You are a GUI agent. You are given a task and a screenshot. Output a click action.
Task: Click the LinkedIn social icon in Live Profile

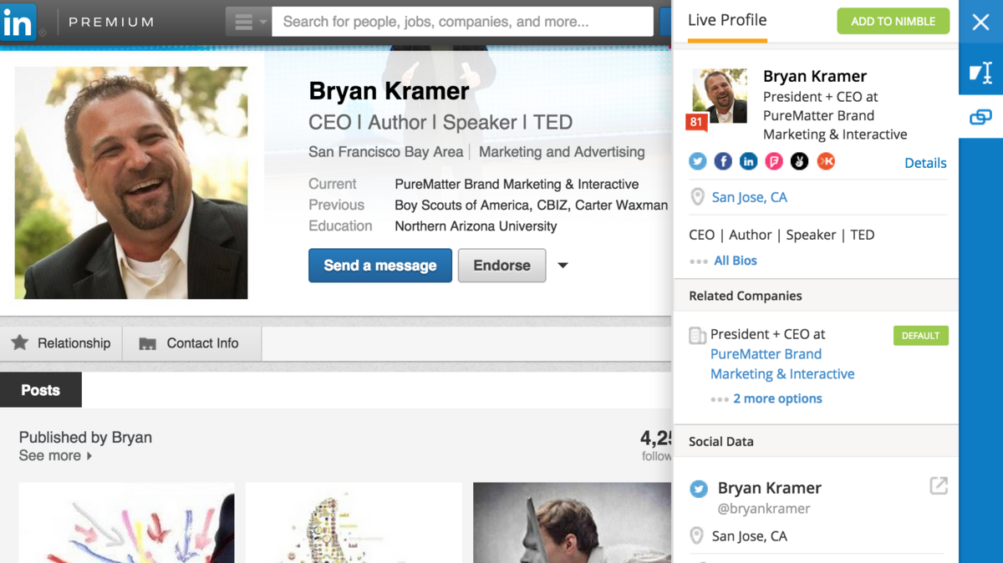point(748,161)
